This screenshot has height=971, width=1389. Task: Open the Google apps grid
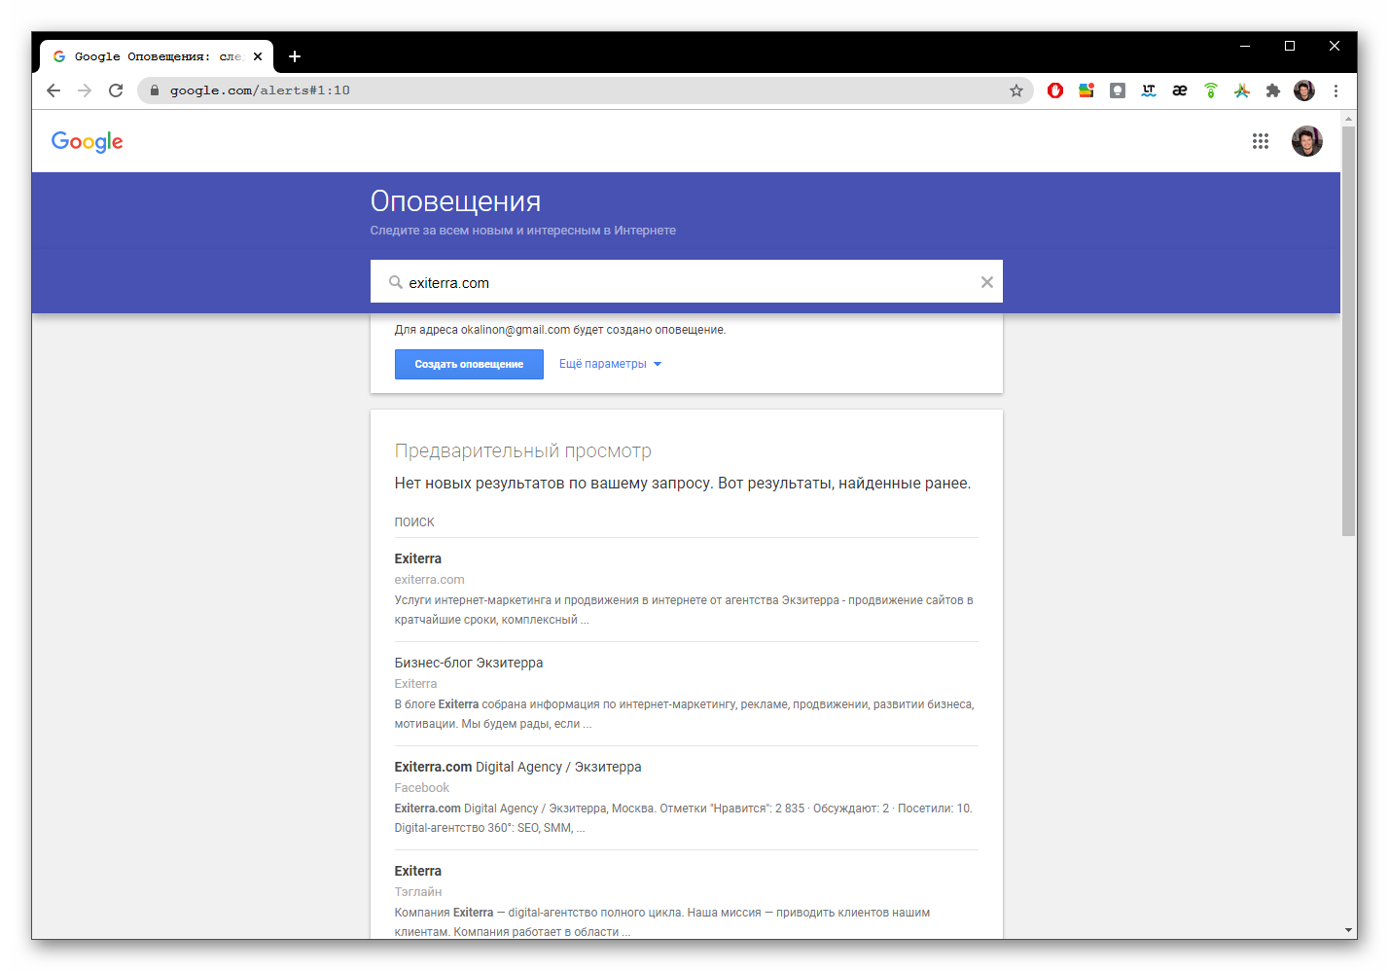(1261, 141)
